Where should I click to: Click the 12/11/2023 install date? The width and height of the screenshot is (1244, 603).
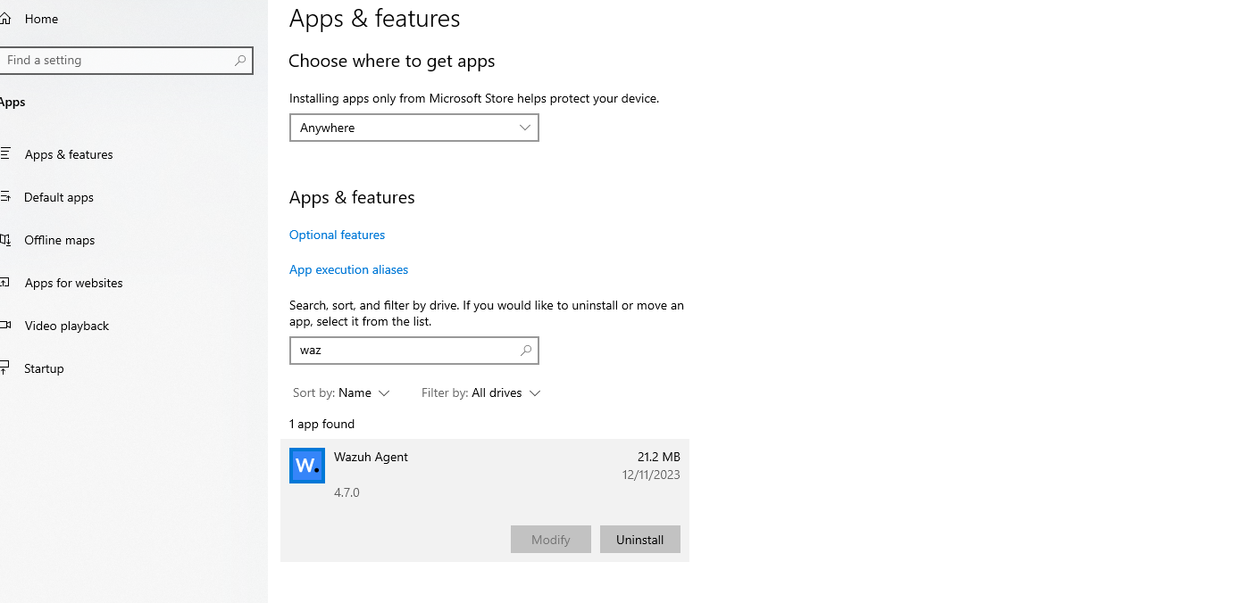pos(651,475)
